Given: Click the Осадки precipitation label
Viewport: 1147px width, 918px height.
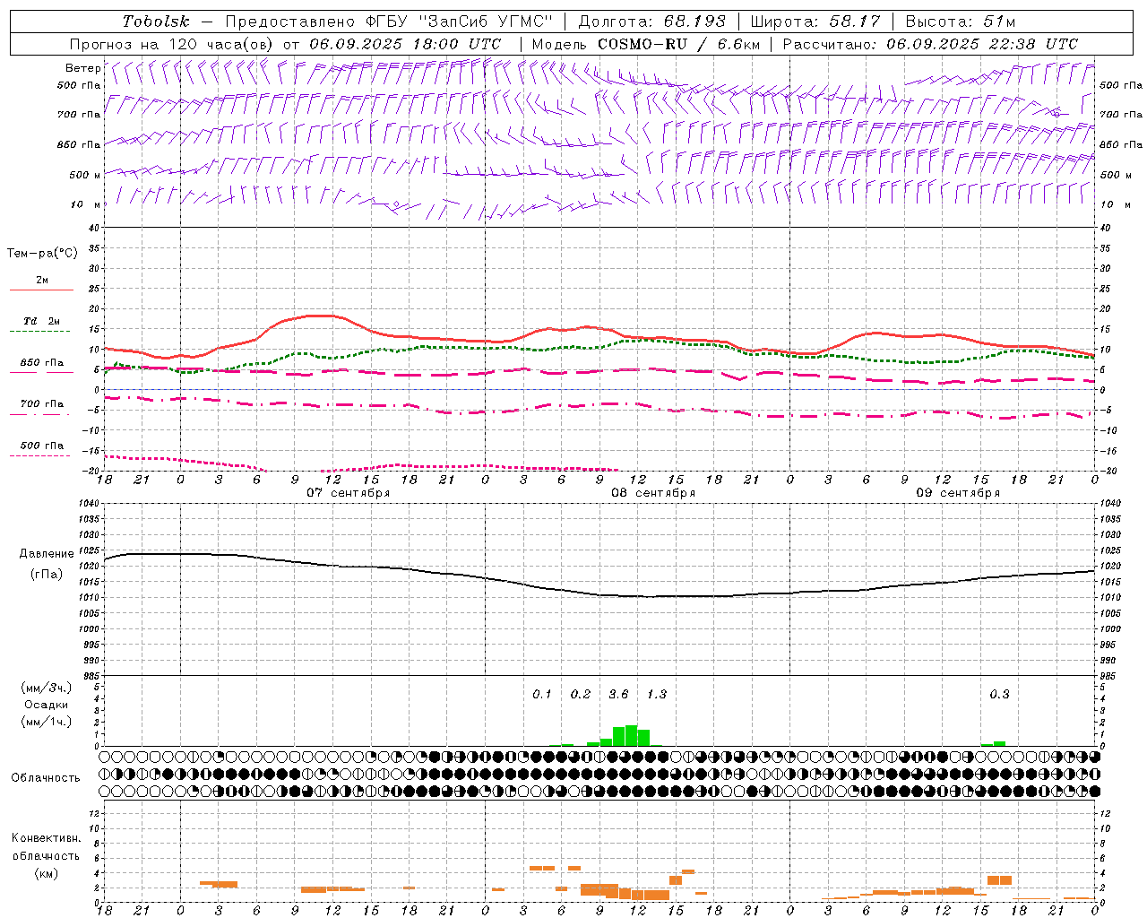Looking at the screenshot, I should point(46,705).
